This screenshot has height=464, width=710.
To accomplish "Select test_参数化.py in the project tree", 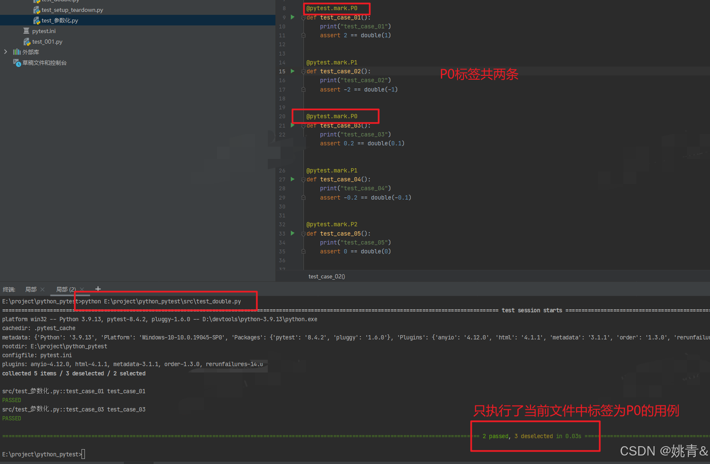I will [x=60, y=20].
